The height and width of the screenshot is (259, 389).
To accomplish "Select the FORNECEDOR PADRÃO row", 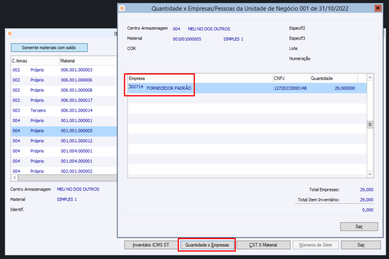I will pyautogui.click(x=248, y=88).
